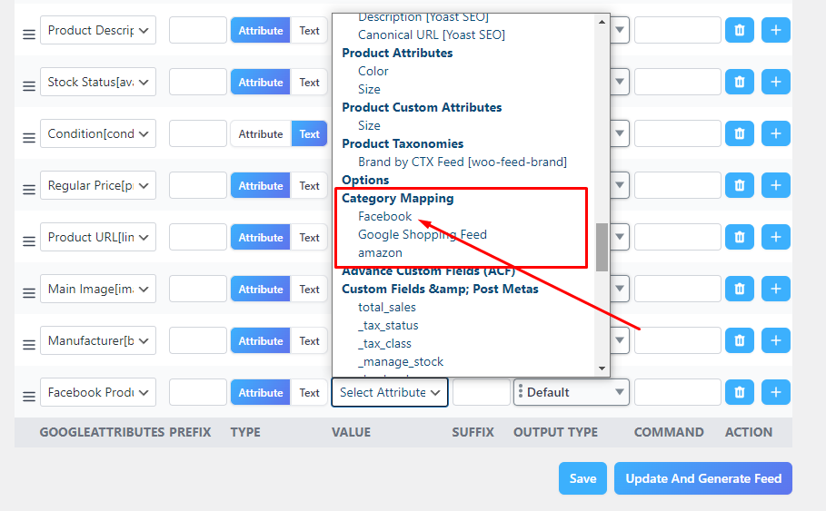Delete the Regular Price row
826x511 pixels.
(x=739, y=185)
